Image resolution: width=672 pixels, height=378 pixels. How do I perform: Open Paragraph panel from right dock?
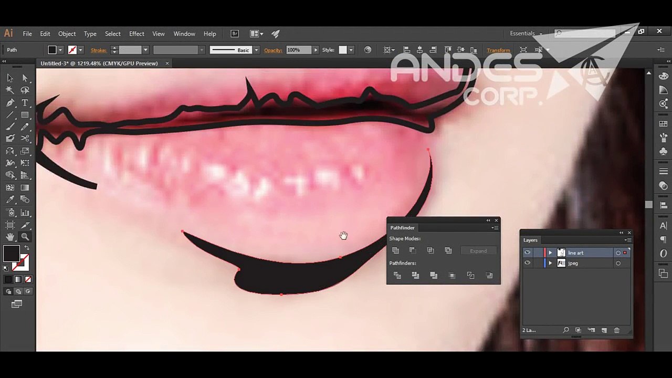click(x=664, y=239)
